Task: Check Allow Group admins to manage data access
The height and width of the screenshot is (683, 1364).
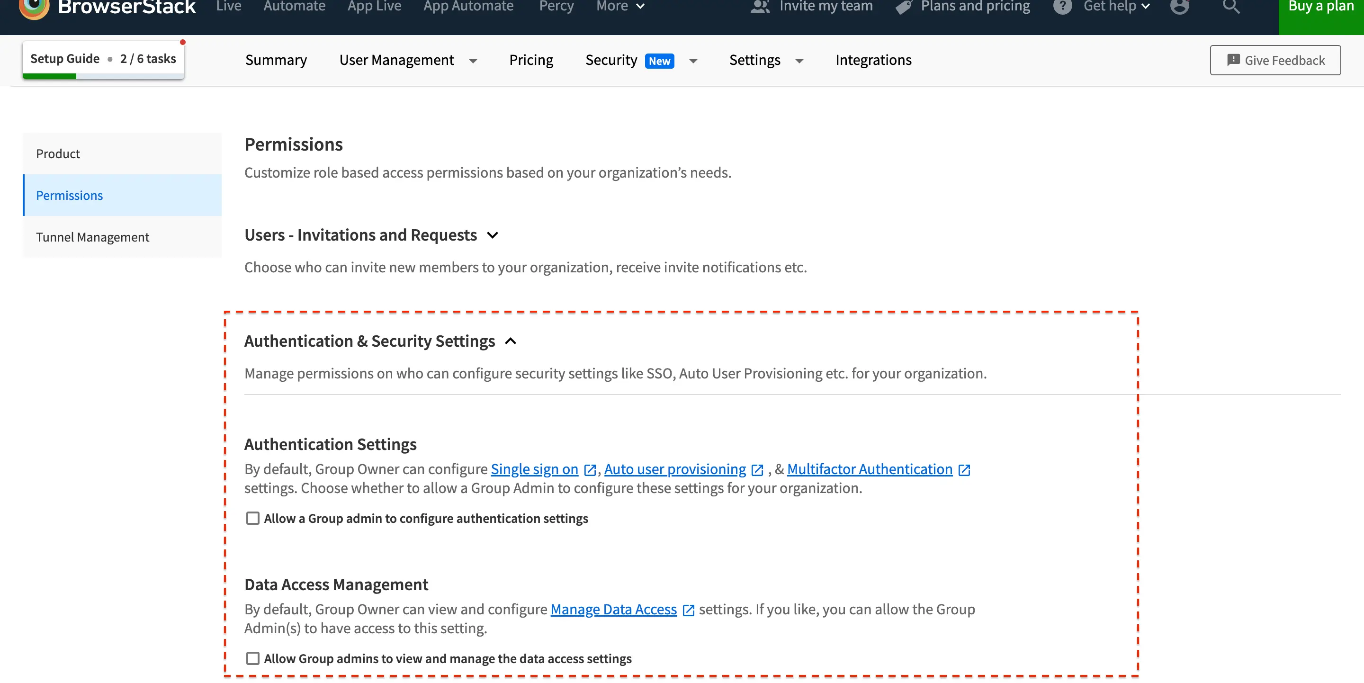Action: (252, 659)
